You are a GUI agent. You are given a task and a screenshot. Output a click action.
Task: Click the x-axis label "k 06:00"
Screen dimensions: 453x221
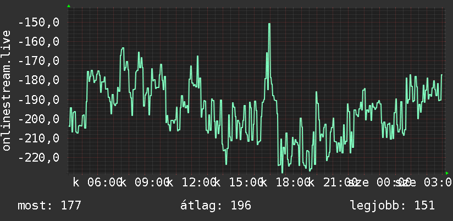(x=97, y=183)
